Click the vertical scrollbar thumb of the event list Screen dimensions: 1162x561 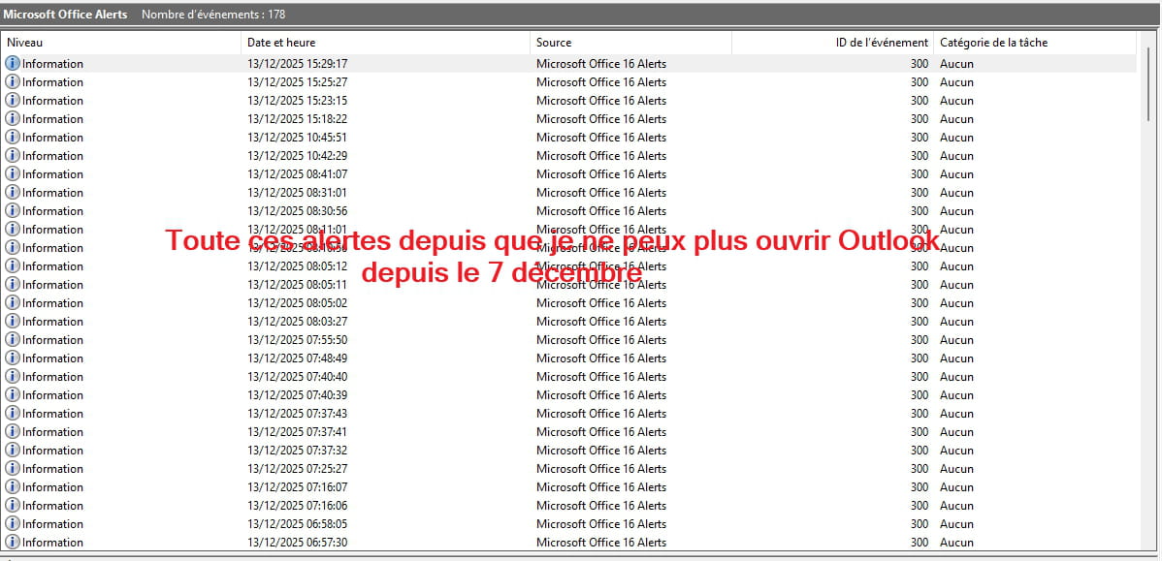[1148, 82]
